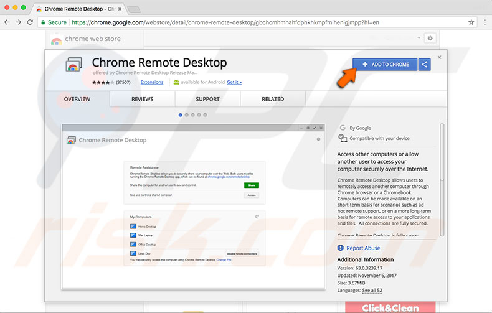Click the browser Forward arrow
492x313 pixels.
coord(19,22)
